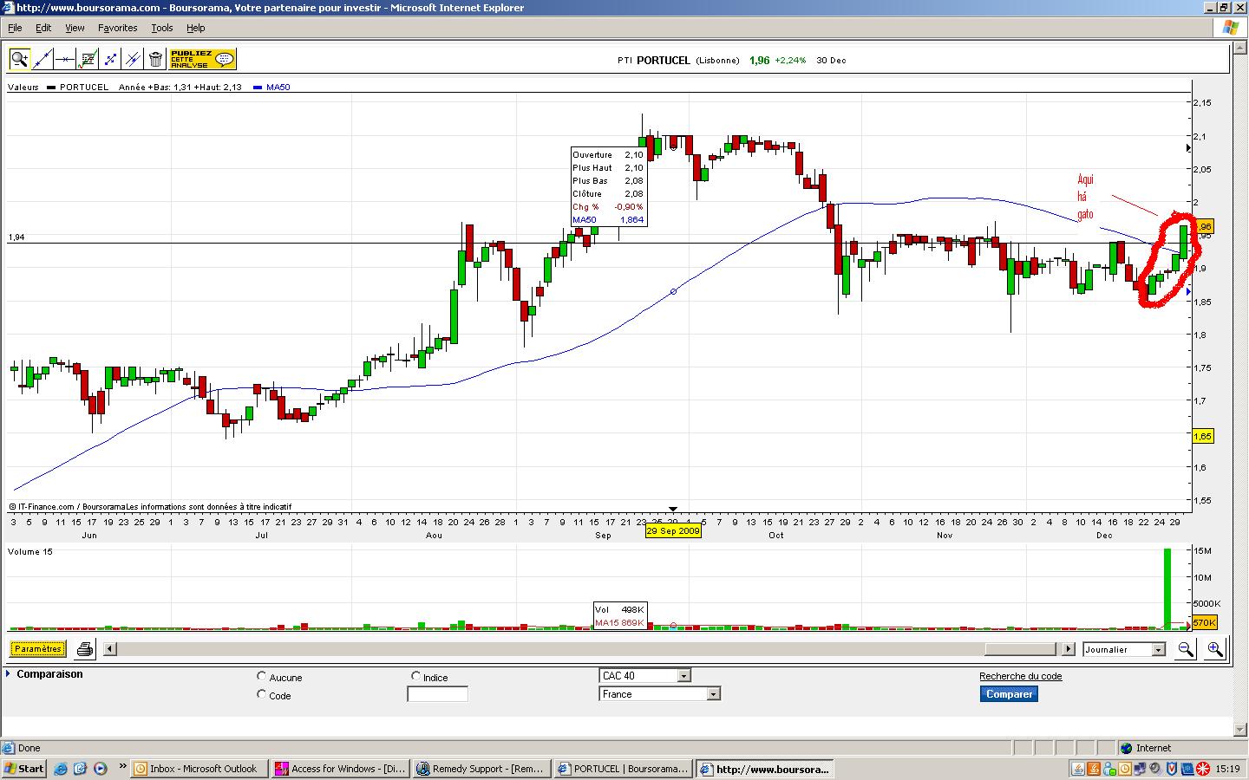Click the Comparer button
Image resolution: width=1249 pixels, height=780 pixels.
pos(1009,693)
